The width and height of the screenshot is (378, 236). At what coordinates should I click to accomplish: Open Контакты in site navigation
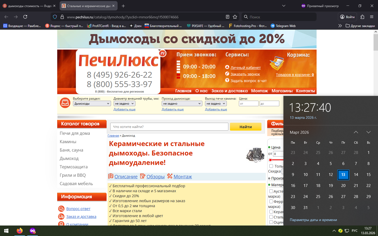pos(306,91)
